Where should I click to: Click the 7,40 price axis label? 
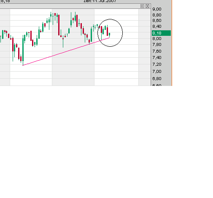coord(157,57)
